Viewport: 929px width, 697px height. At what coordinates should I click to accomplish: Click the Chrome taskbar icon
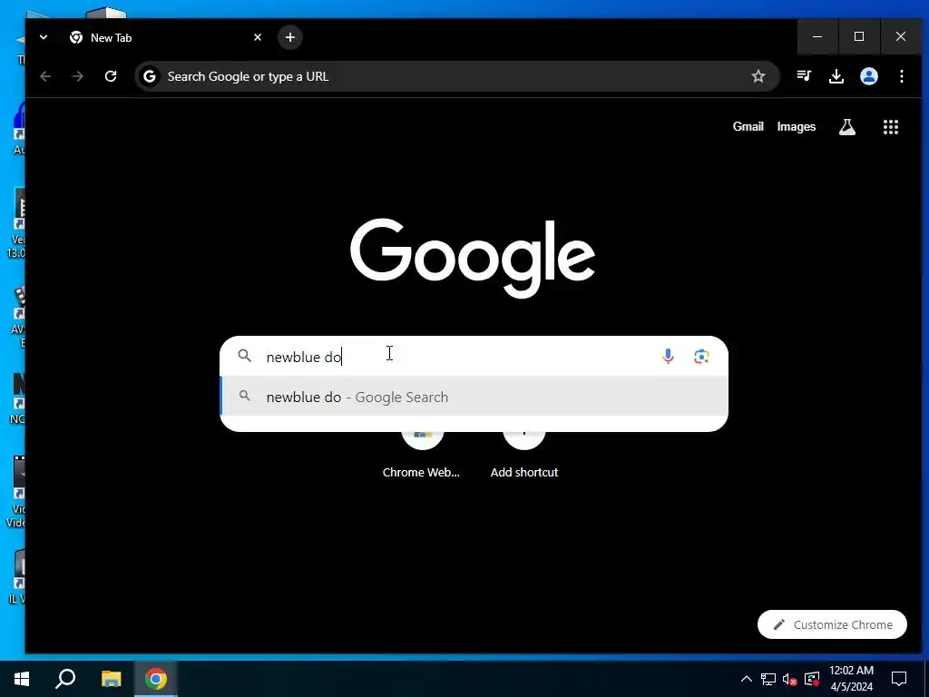(x=156, y=679)
